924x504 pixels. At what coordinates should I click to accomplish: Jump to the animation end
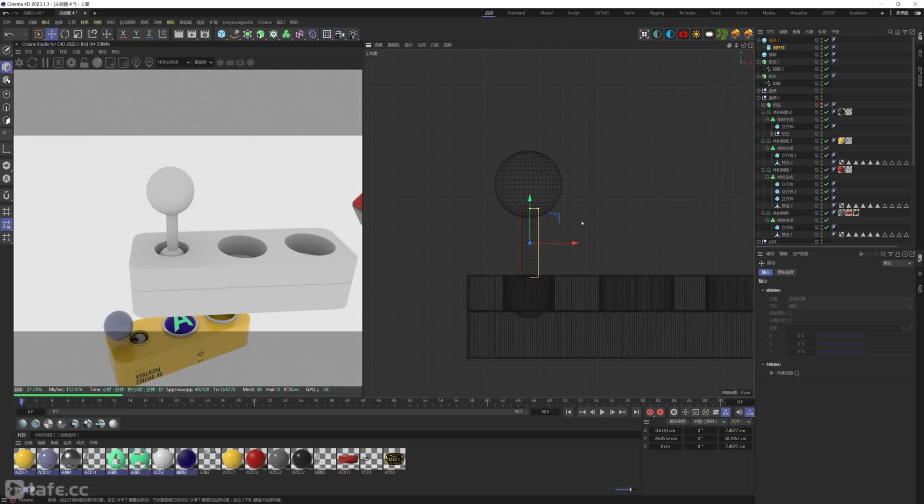tap(636, 412)
